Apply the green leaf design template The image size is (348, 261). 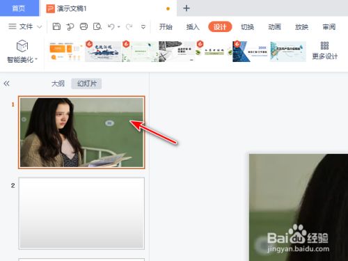point(140,52)
